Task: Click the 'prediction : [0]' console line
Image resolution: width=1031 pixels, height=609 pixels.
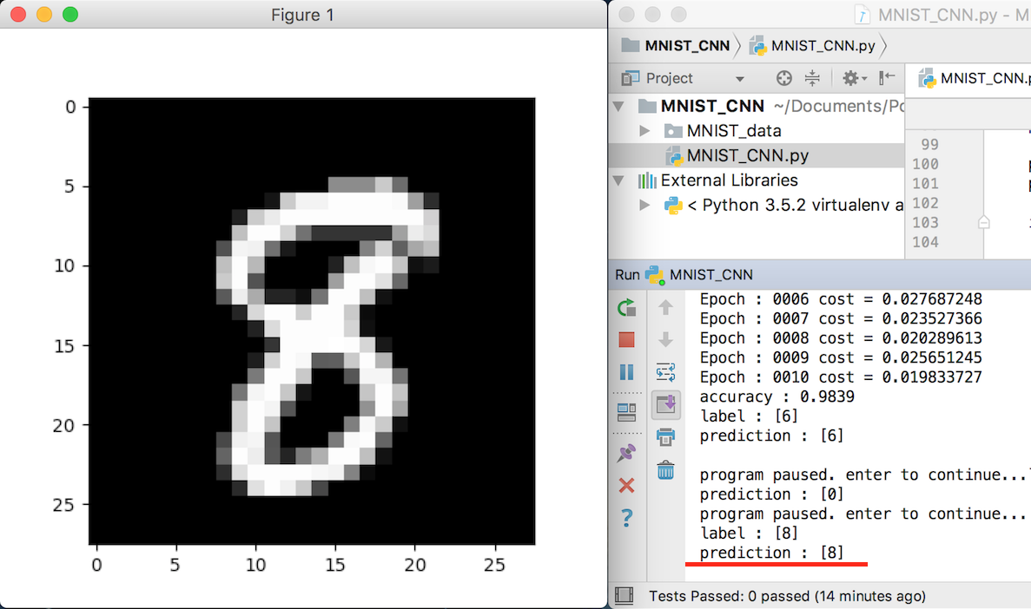Action: tap(771, 494)
